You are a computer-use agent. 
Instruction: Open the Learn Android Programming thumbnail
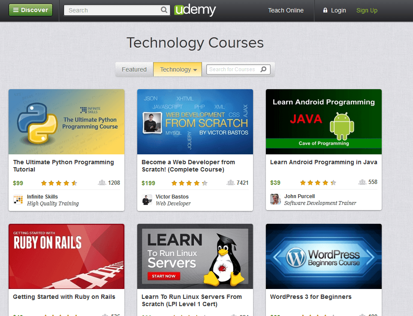324,122
